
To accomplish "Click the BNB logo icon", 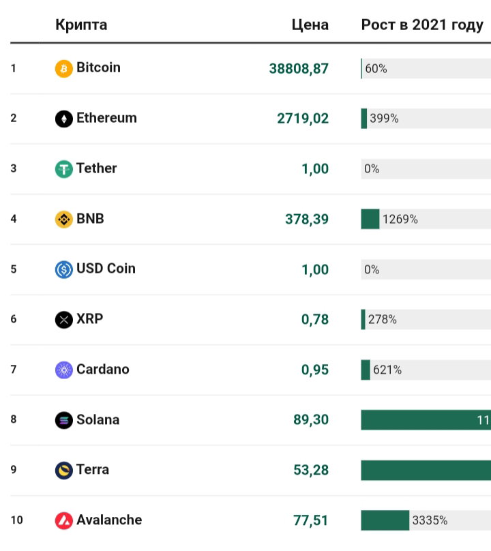I will tap(64, 220).
